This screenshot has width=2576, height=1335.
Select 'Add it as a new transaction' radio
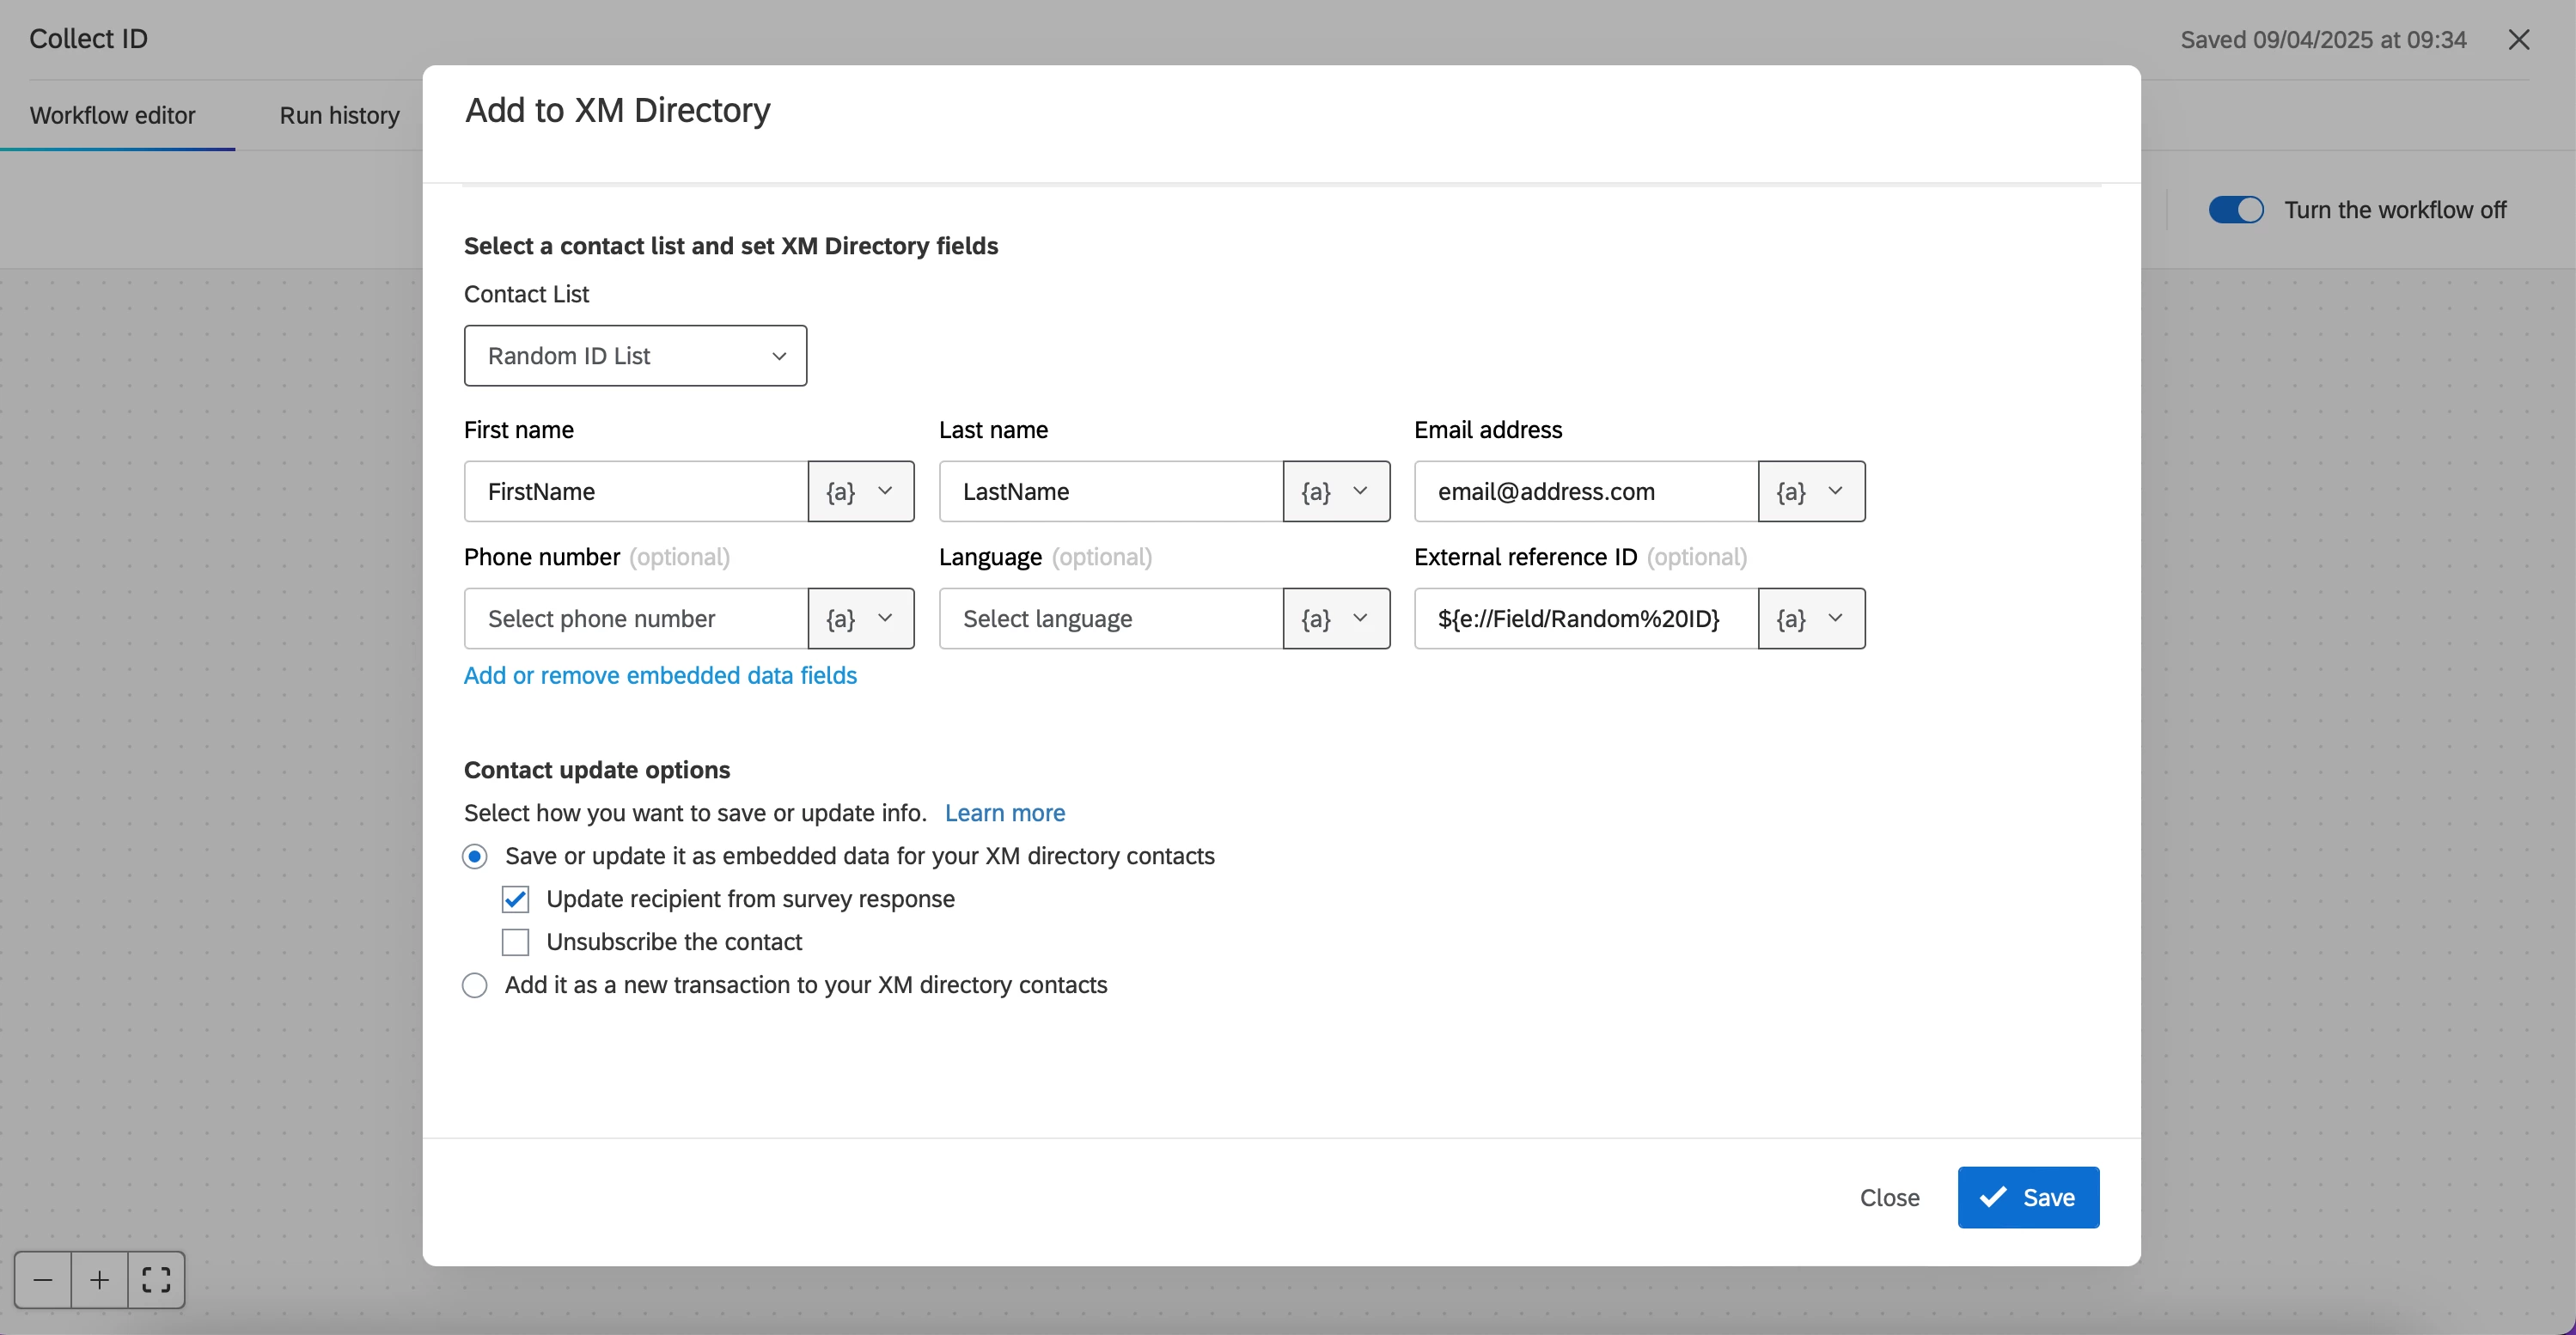tap(475, 985)
